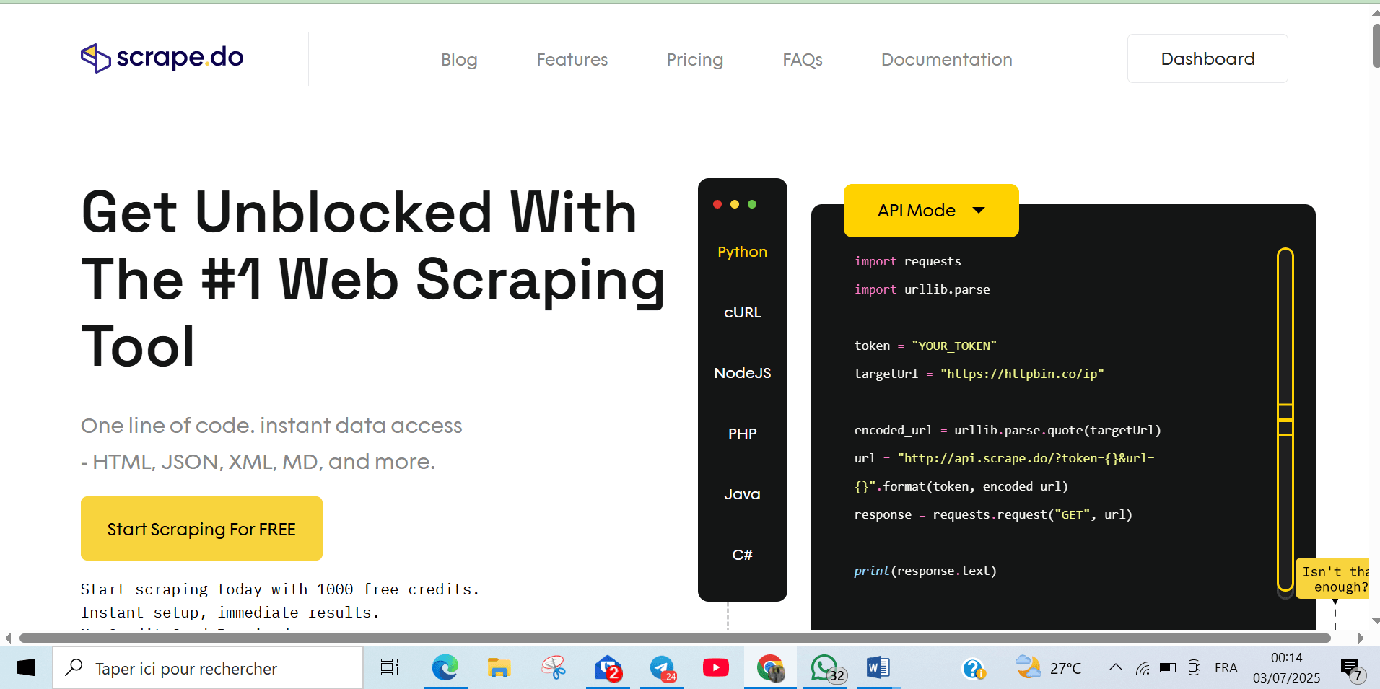Click Start Scraping For FREE button

(x=201, y=528)
